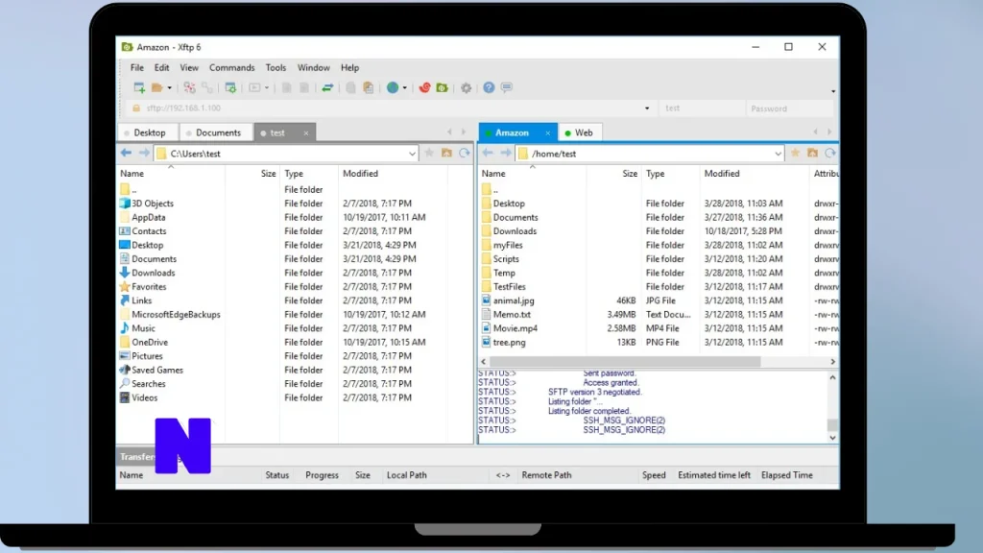
Task: Click the remote pane horizontal scrollbar
Action: tap(625, 362)
